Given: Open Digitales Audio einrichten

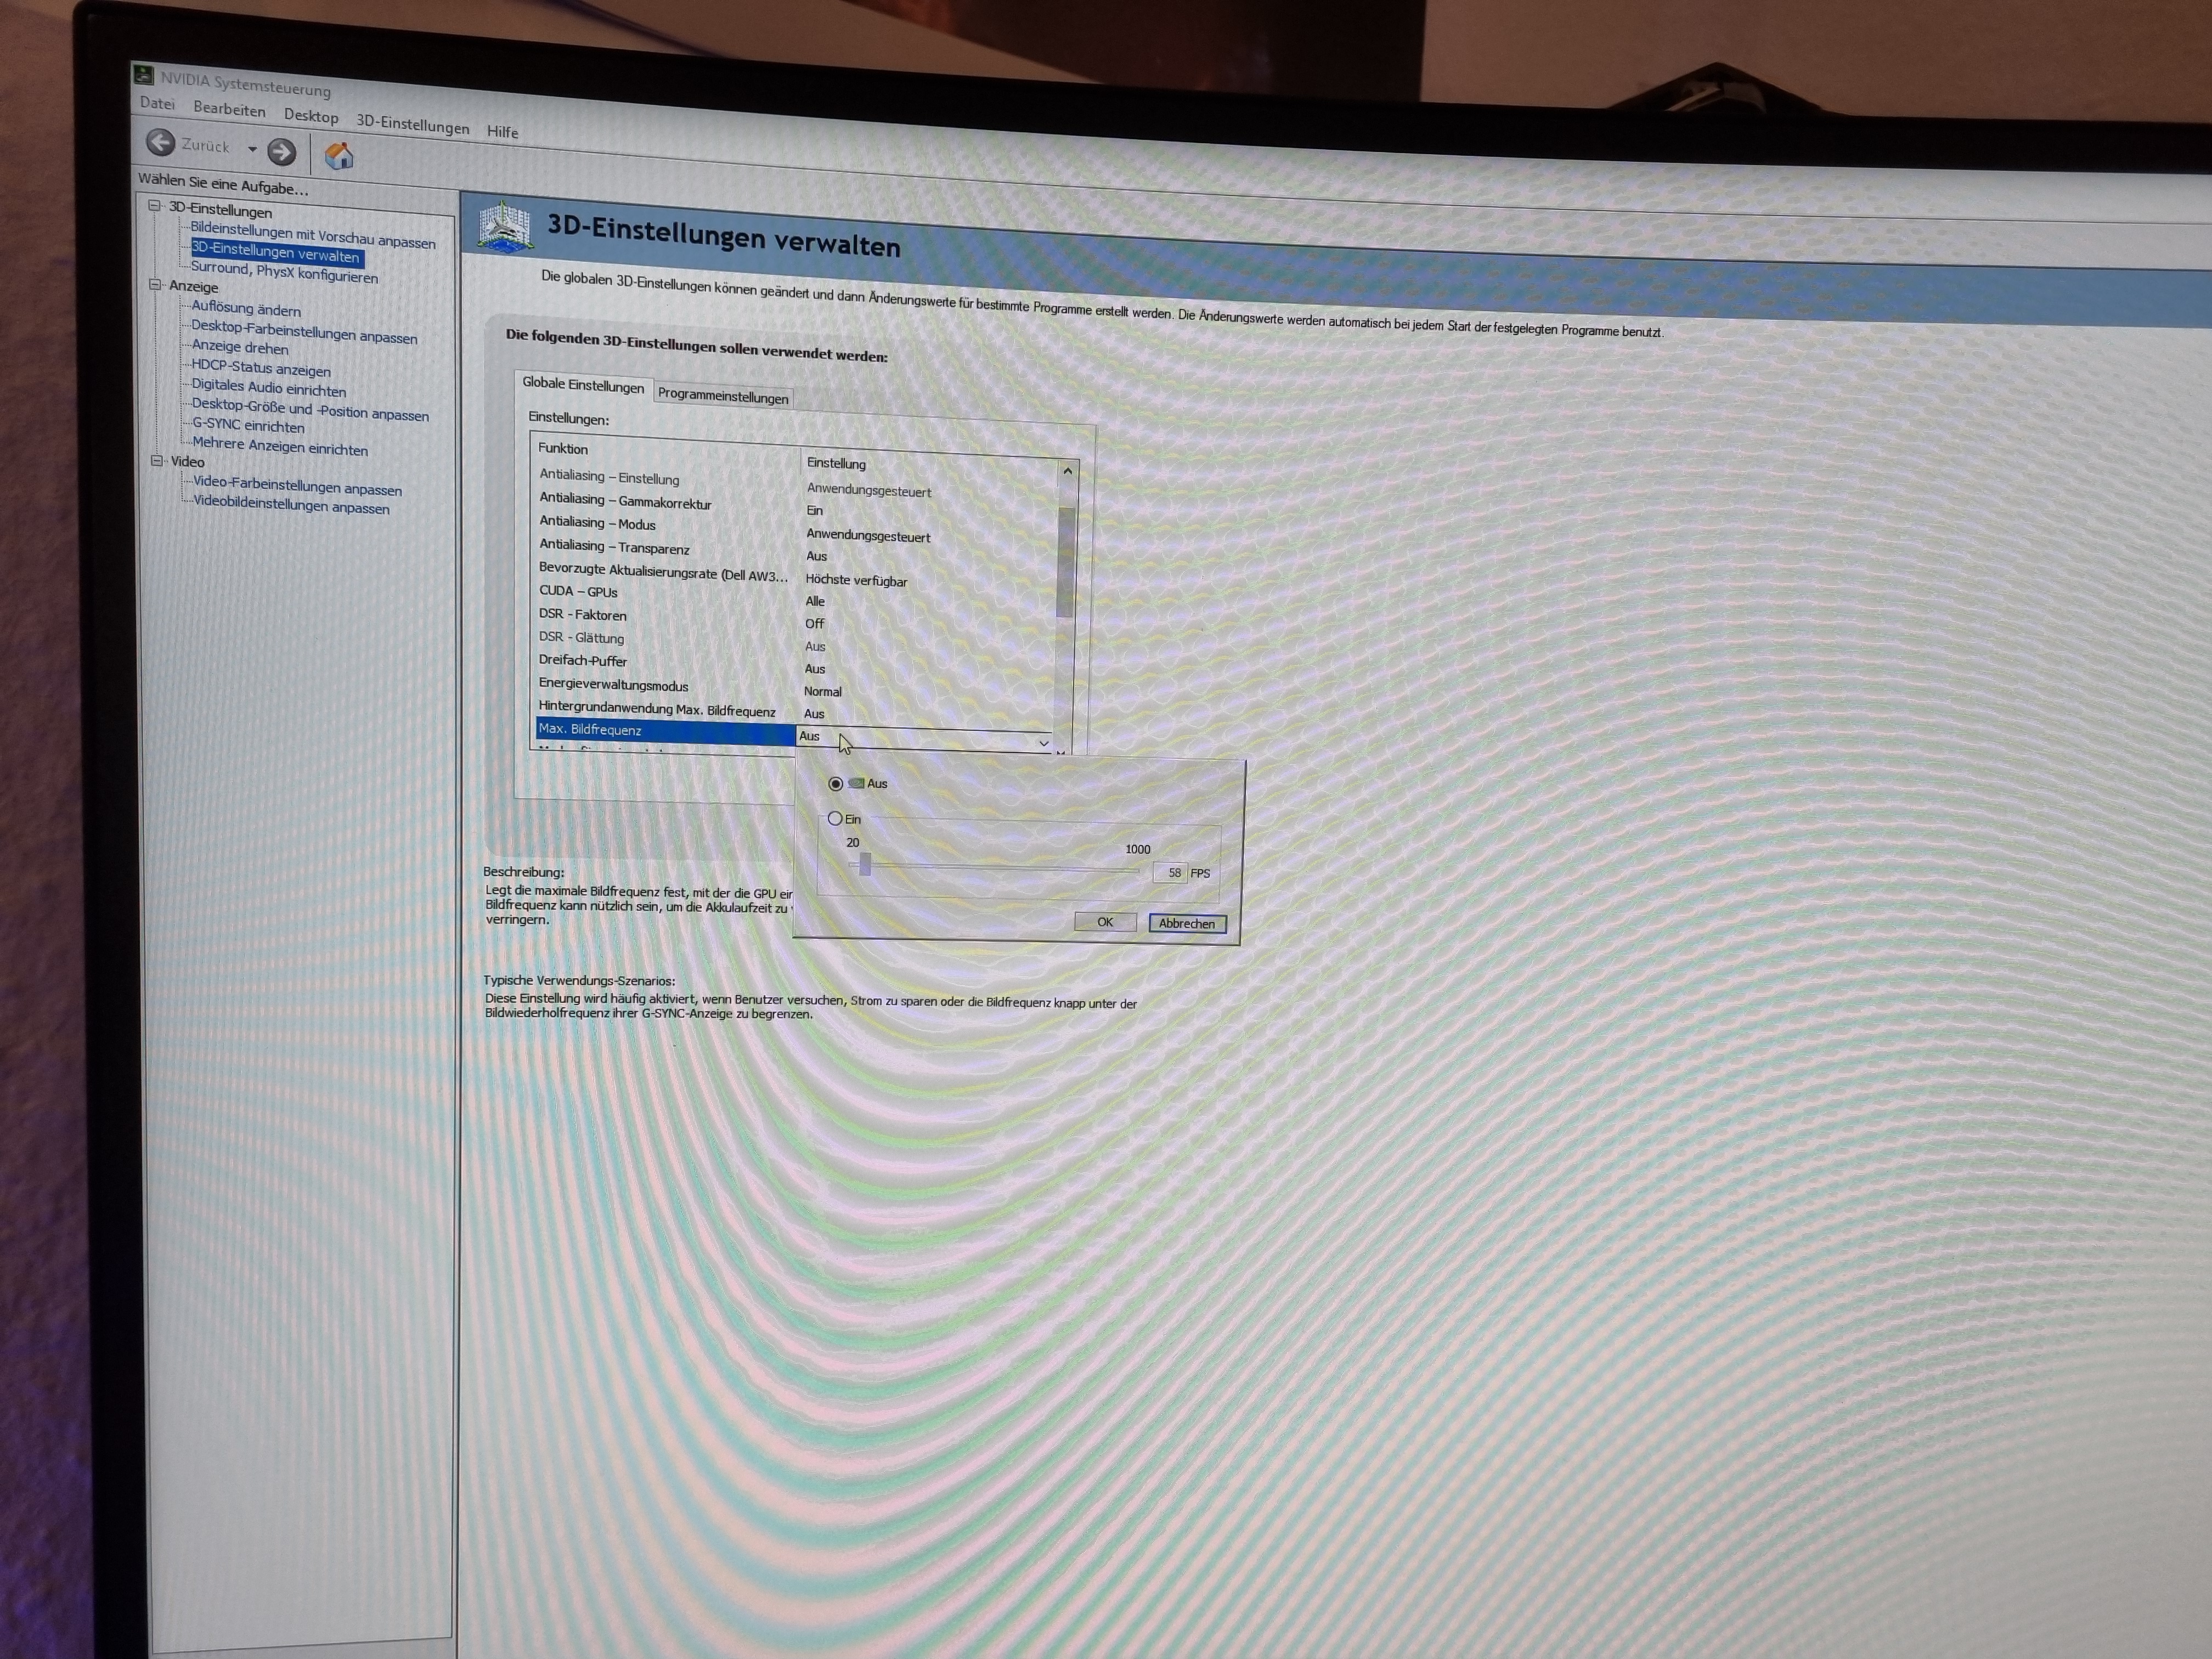Looking at the screenshot, I should point(269,388).
